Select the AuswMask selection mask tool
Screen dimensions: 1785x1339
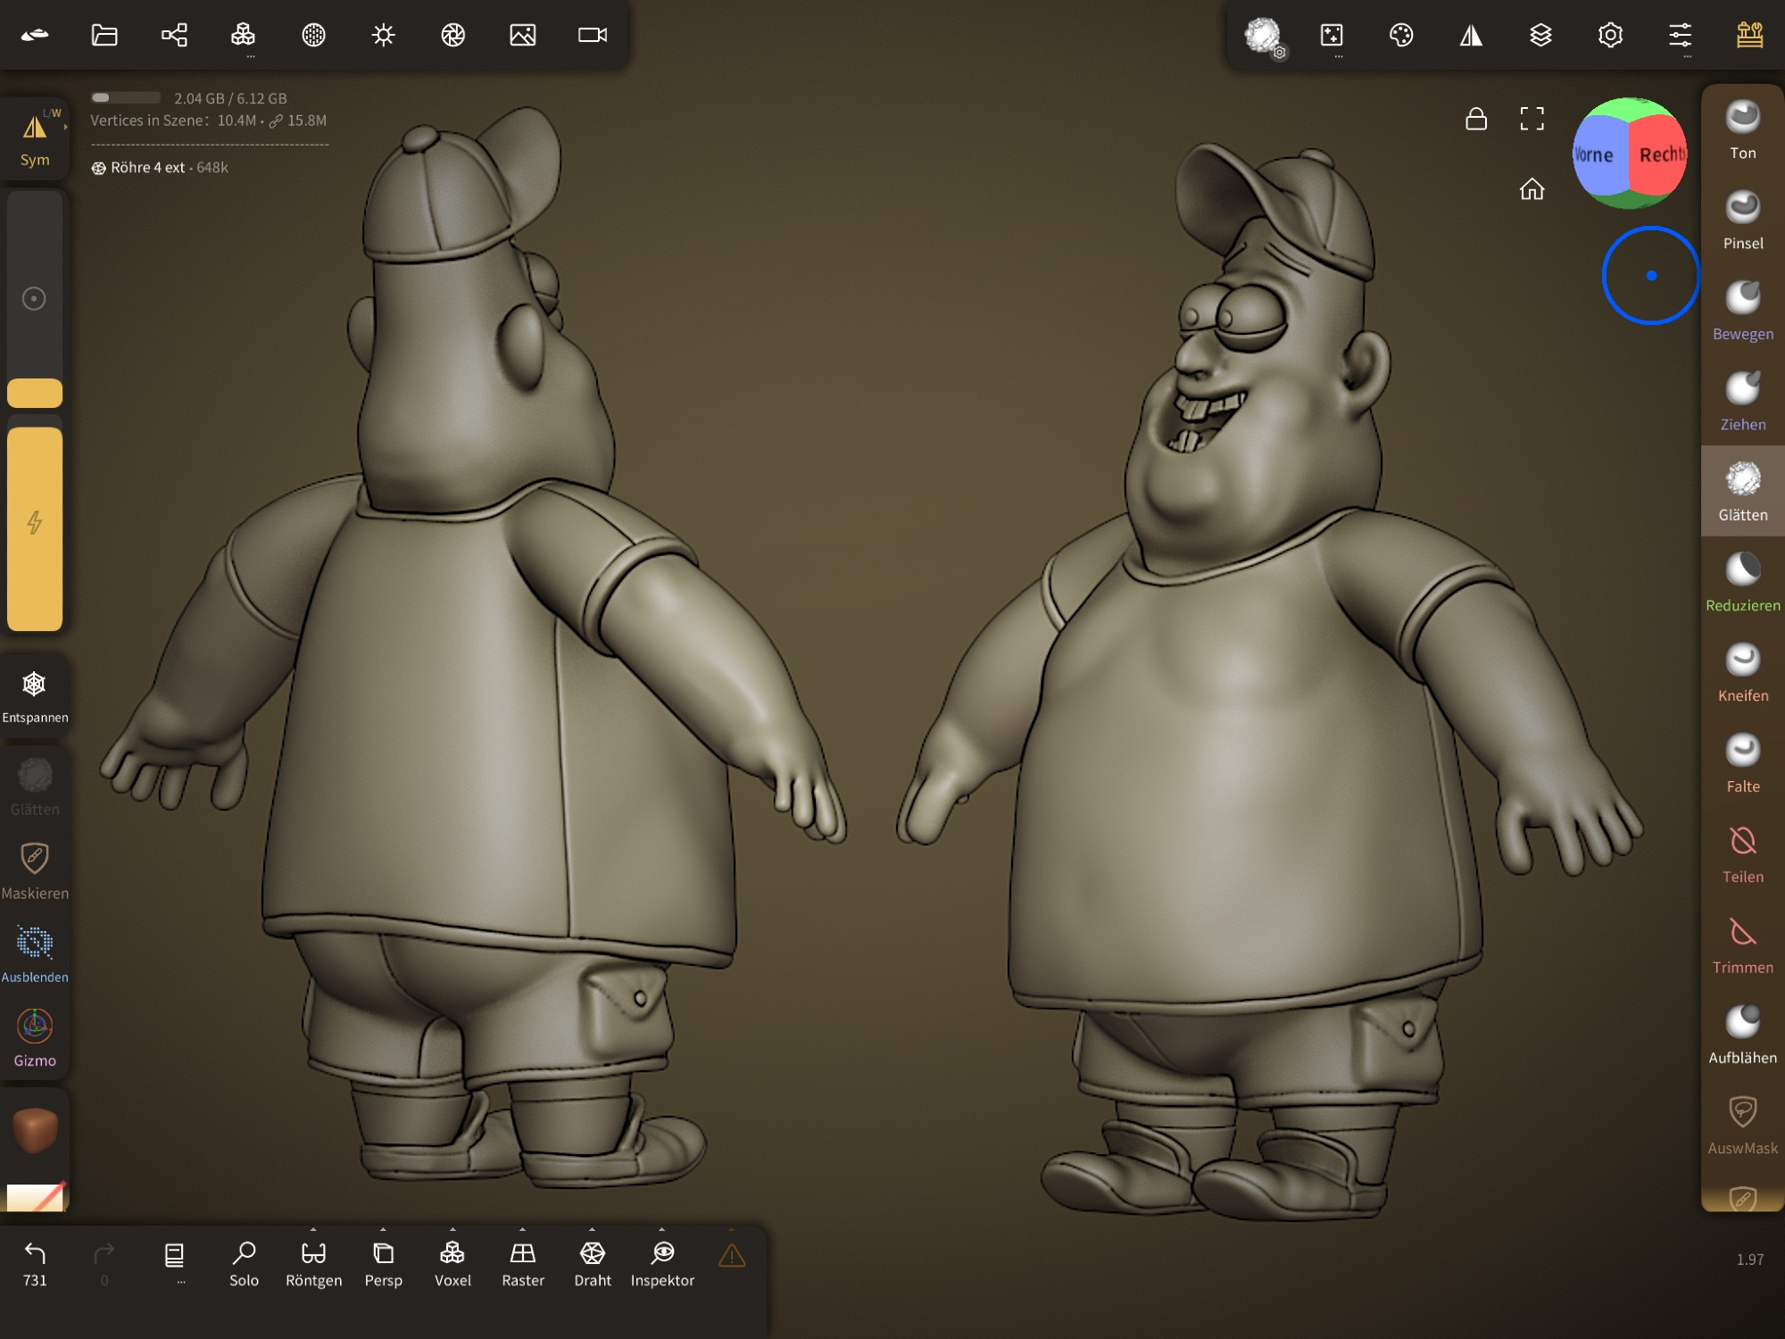click(1742, 1126)
